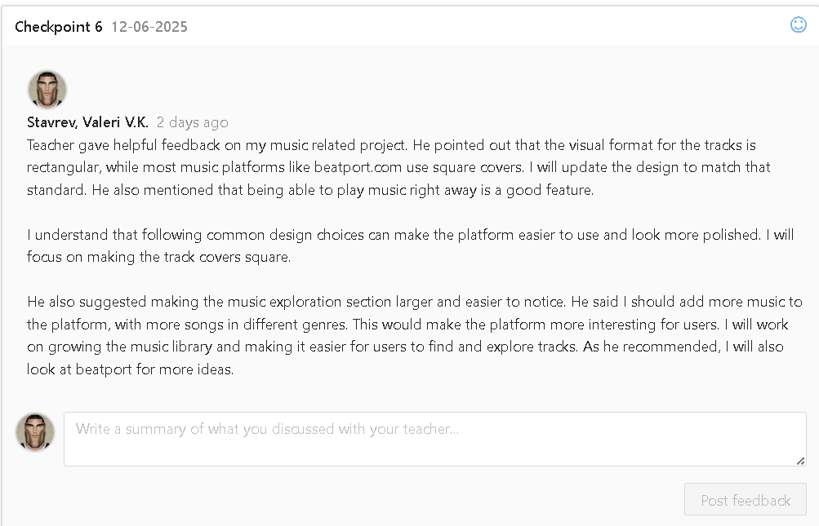Click the empty space in the Checkpoint header bar
This screenshot has width=819, height=526.
click(x=490, y=27)
